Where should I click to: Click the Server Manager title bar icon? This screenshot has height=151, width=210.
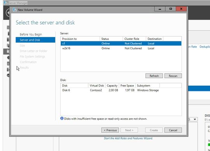[x=5, y=3]
